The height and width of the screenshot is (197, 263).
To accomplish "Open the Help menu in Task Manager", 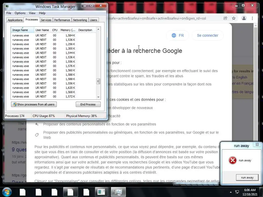I will pos(42,13).
